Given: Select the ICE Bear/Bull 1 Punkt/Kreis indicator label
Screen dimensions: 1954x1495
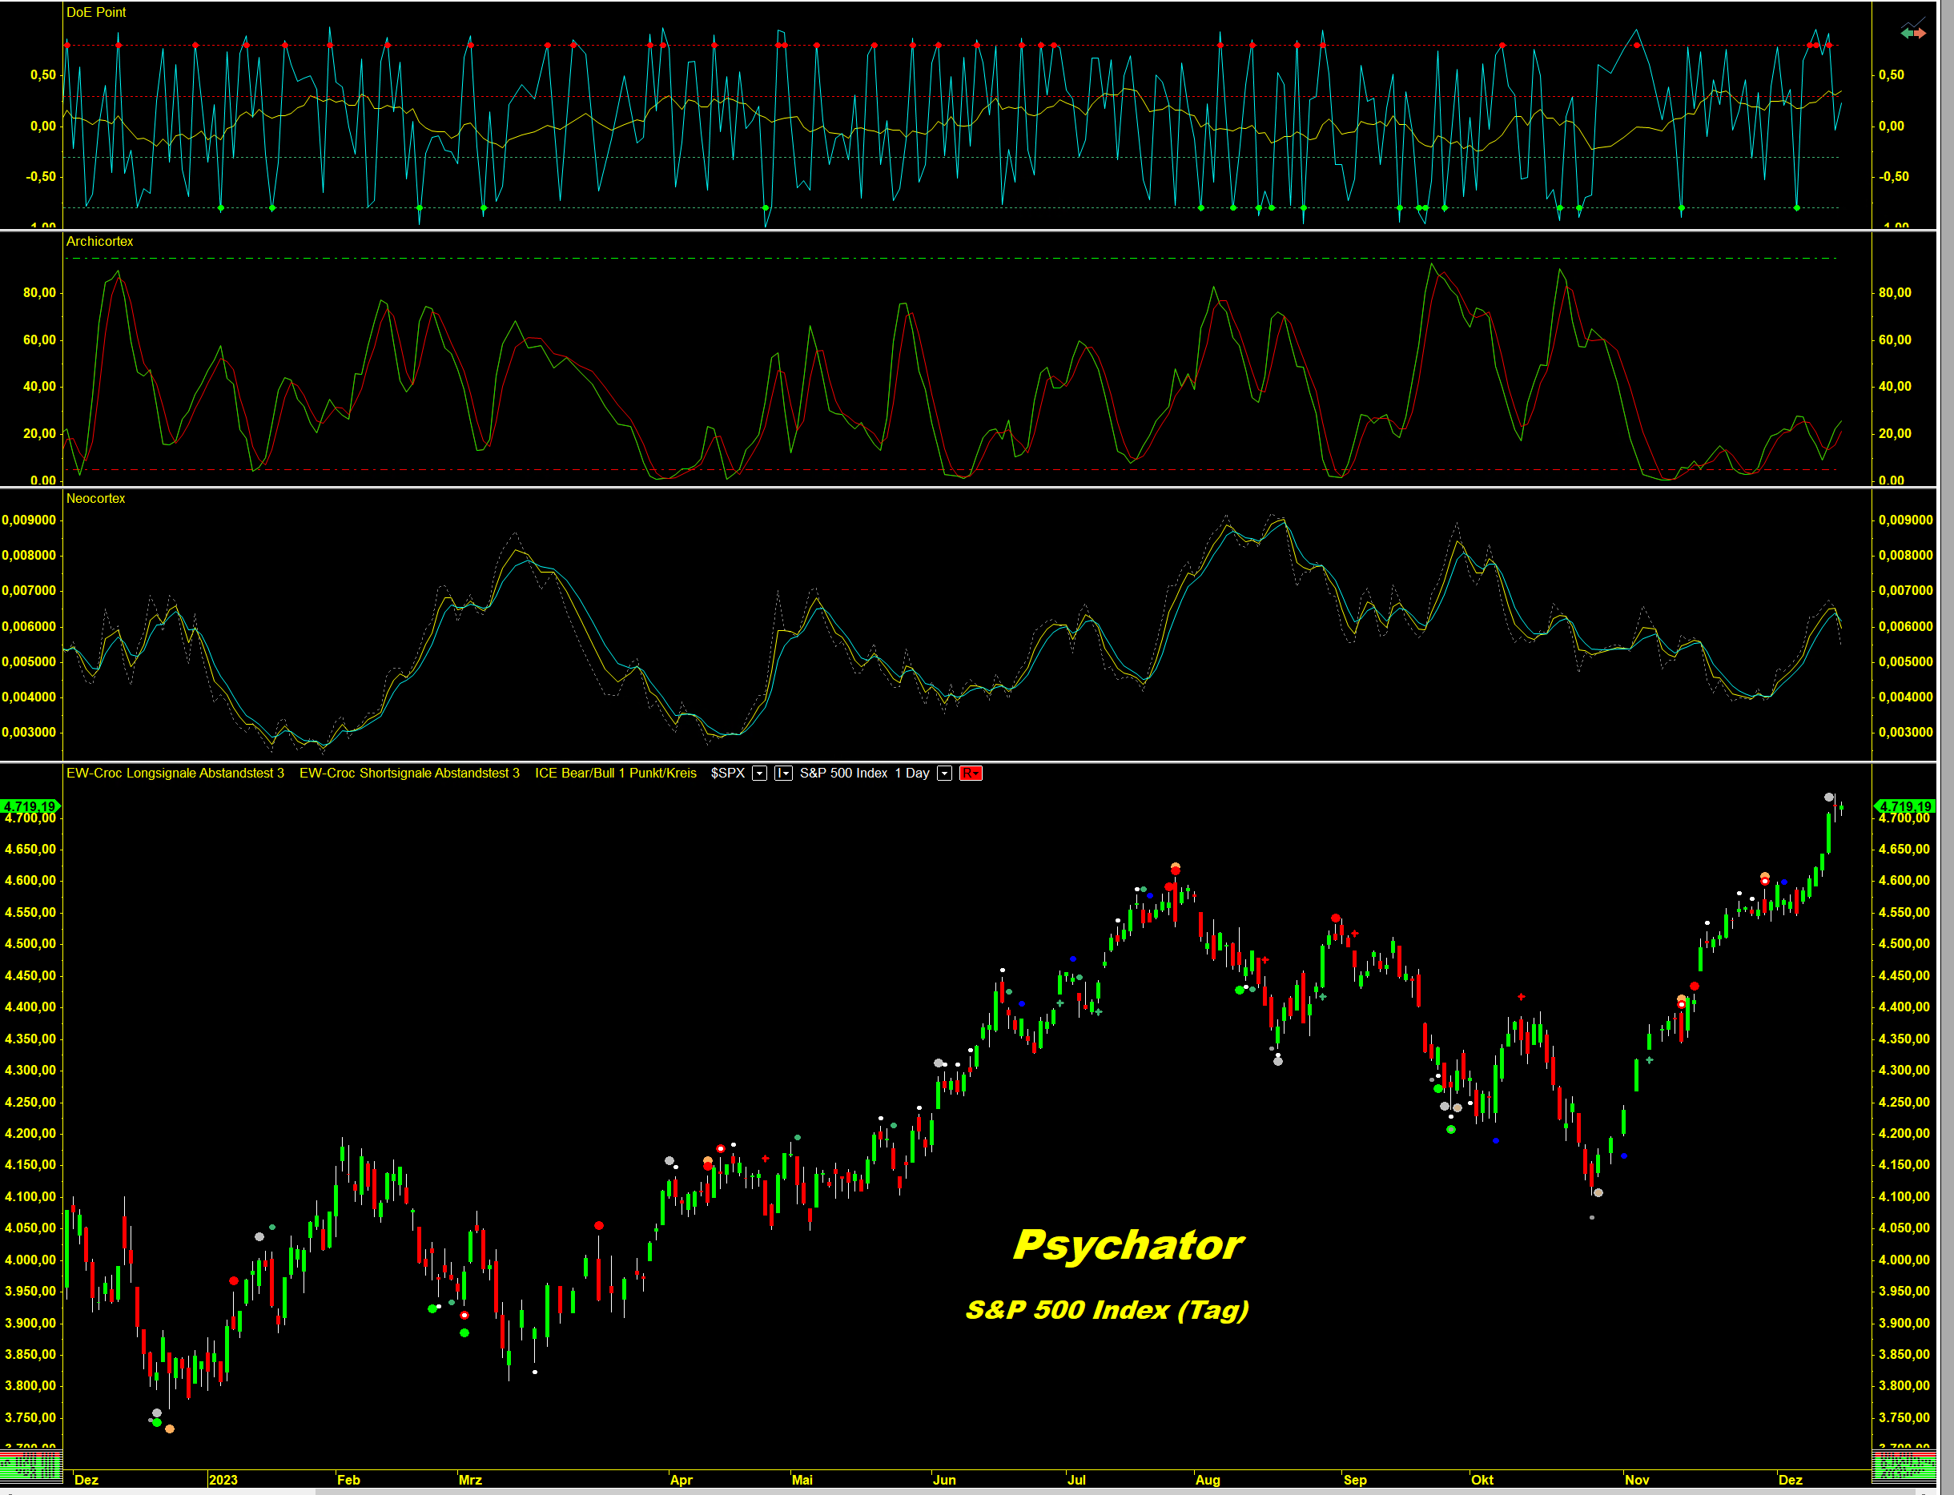Looking at the screenshot, I should point(615,774).
